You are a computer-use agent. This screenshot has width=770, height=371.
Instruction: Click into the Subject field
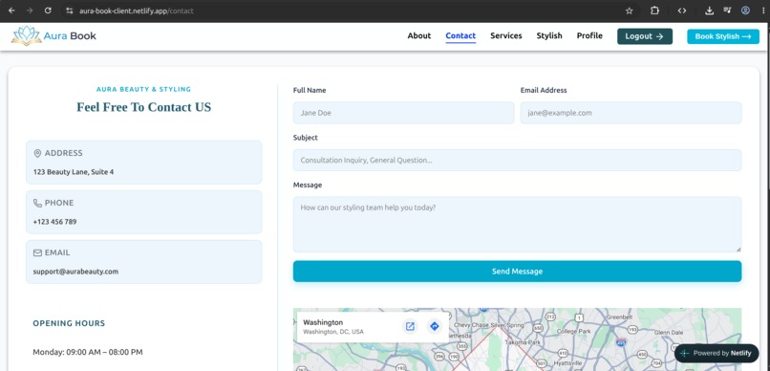pyautogui.click(x=517, y=161)
